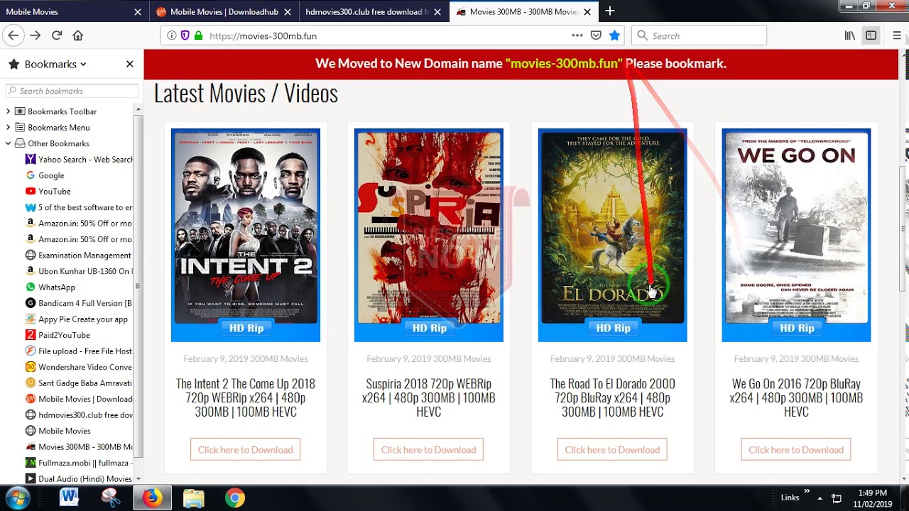Open Paid2YouTube bookmark
The height and width of the screenshot is (511, 909).
(x=58, y=335)
